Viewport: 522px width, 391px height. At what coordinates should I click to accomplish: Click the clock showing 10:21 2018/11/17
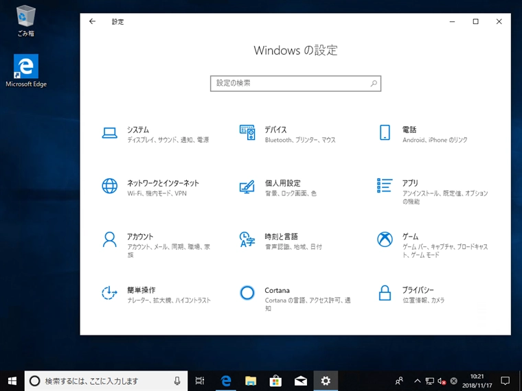(477, 381)
